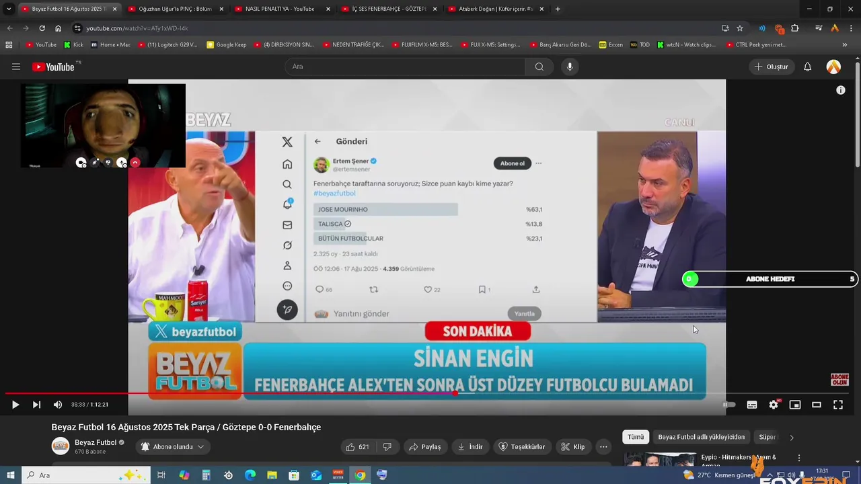Start voice search with the microphone icon
Viewport: 861px width, 484px height.
570,67
